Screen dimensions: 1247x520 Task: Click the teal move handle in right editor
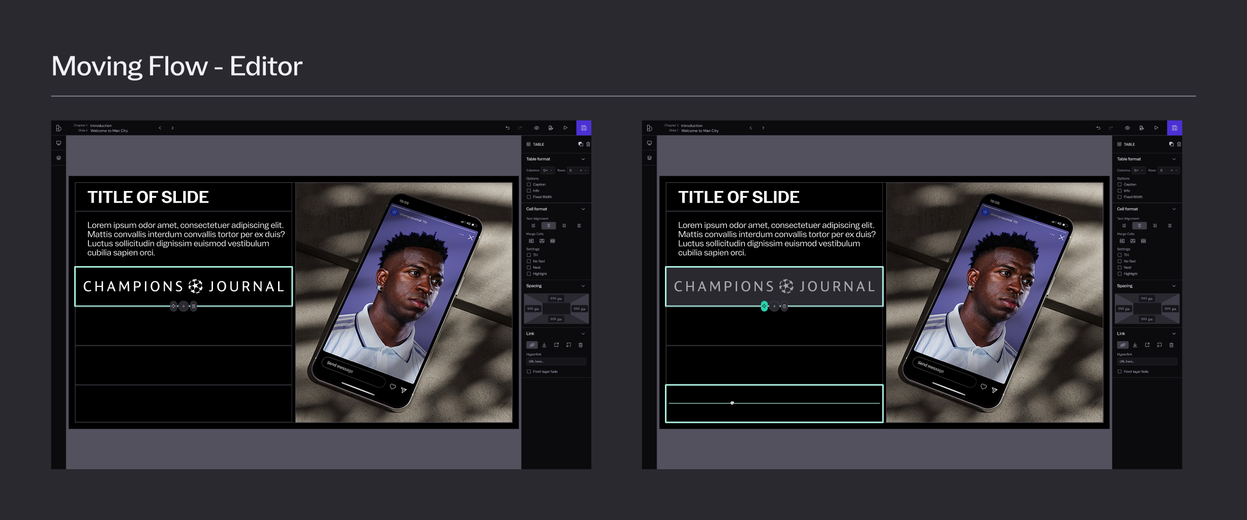tap(764, 306)
